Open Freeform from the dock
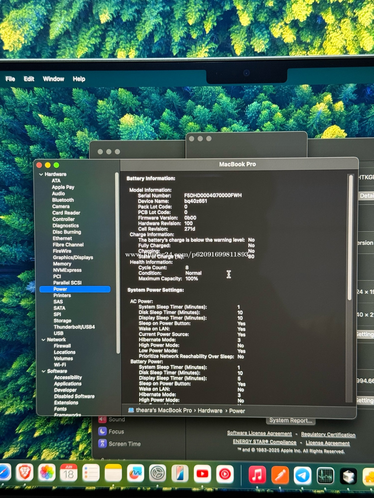This screenshot has height=498, width=374. click(135, 474)
